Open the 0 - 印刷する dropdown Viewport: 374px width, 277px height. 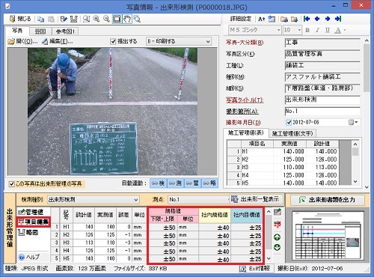click(179, 41)
